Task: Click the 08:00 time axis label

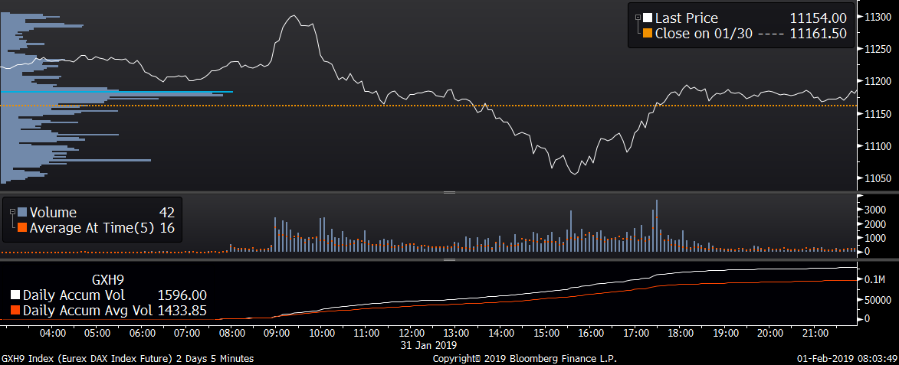Action: tap(231, 334)
